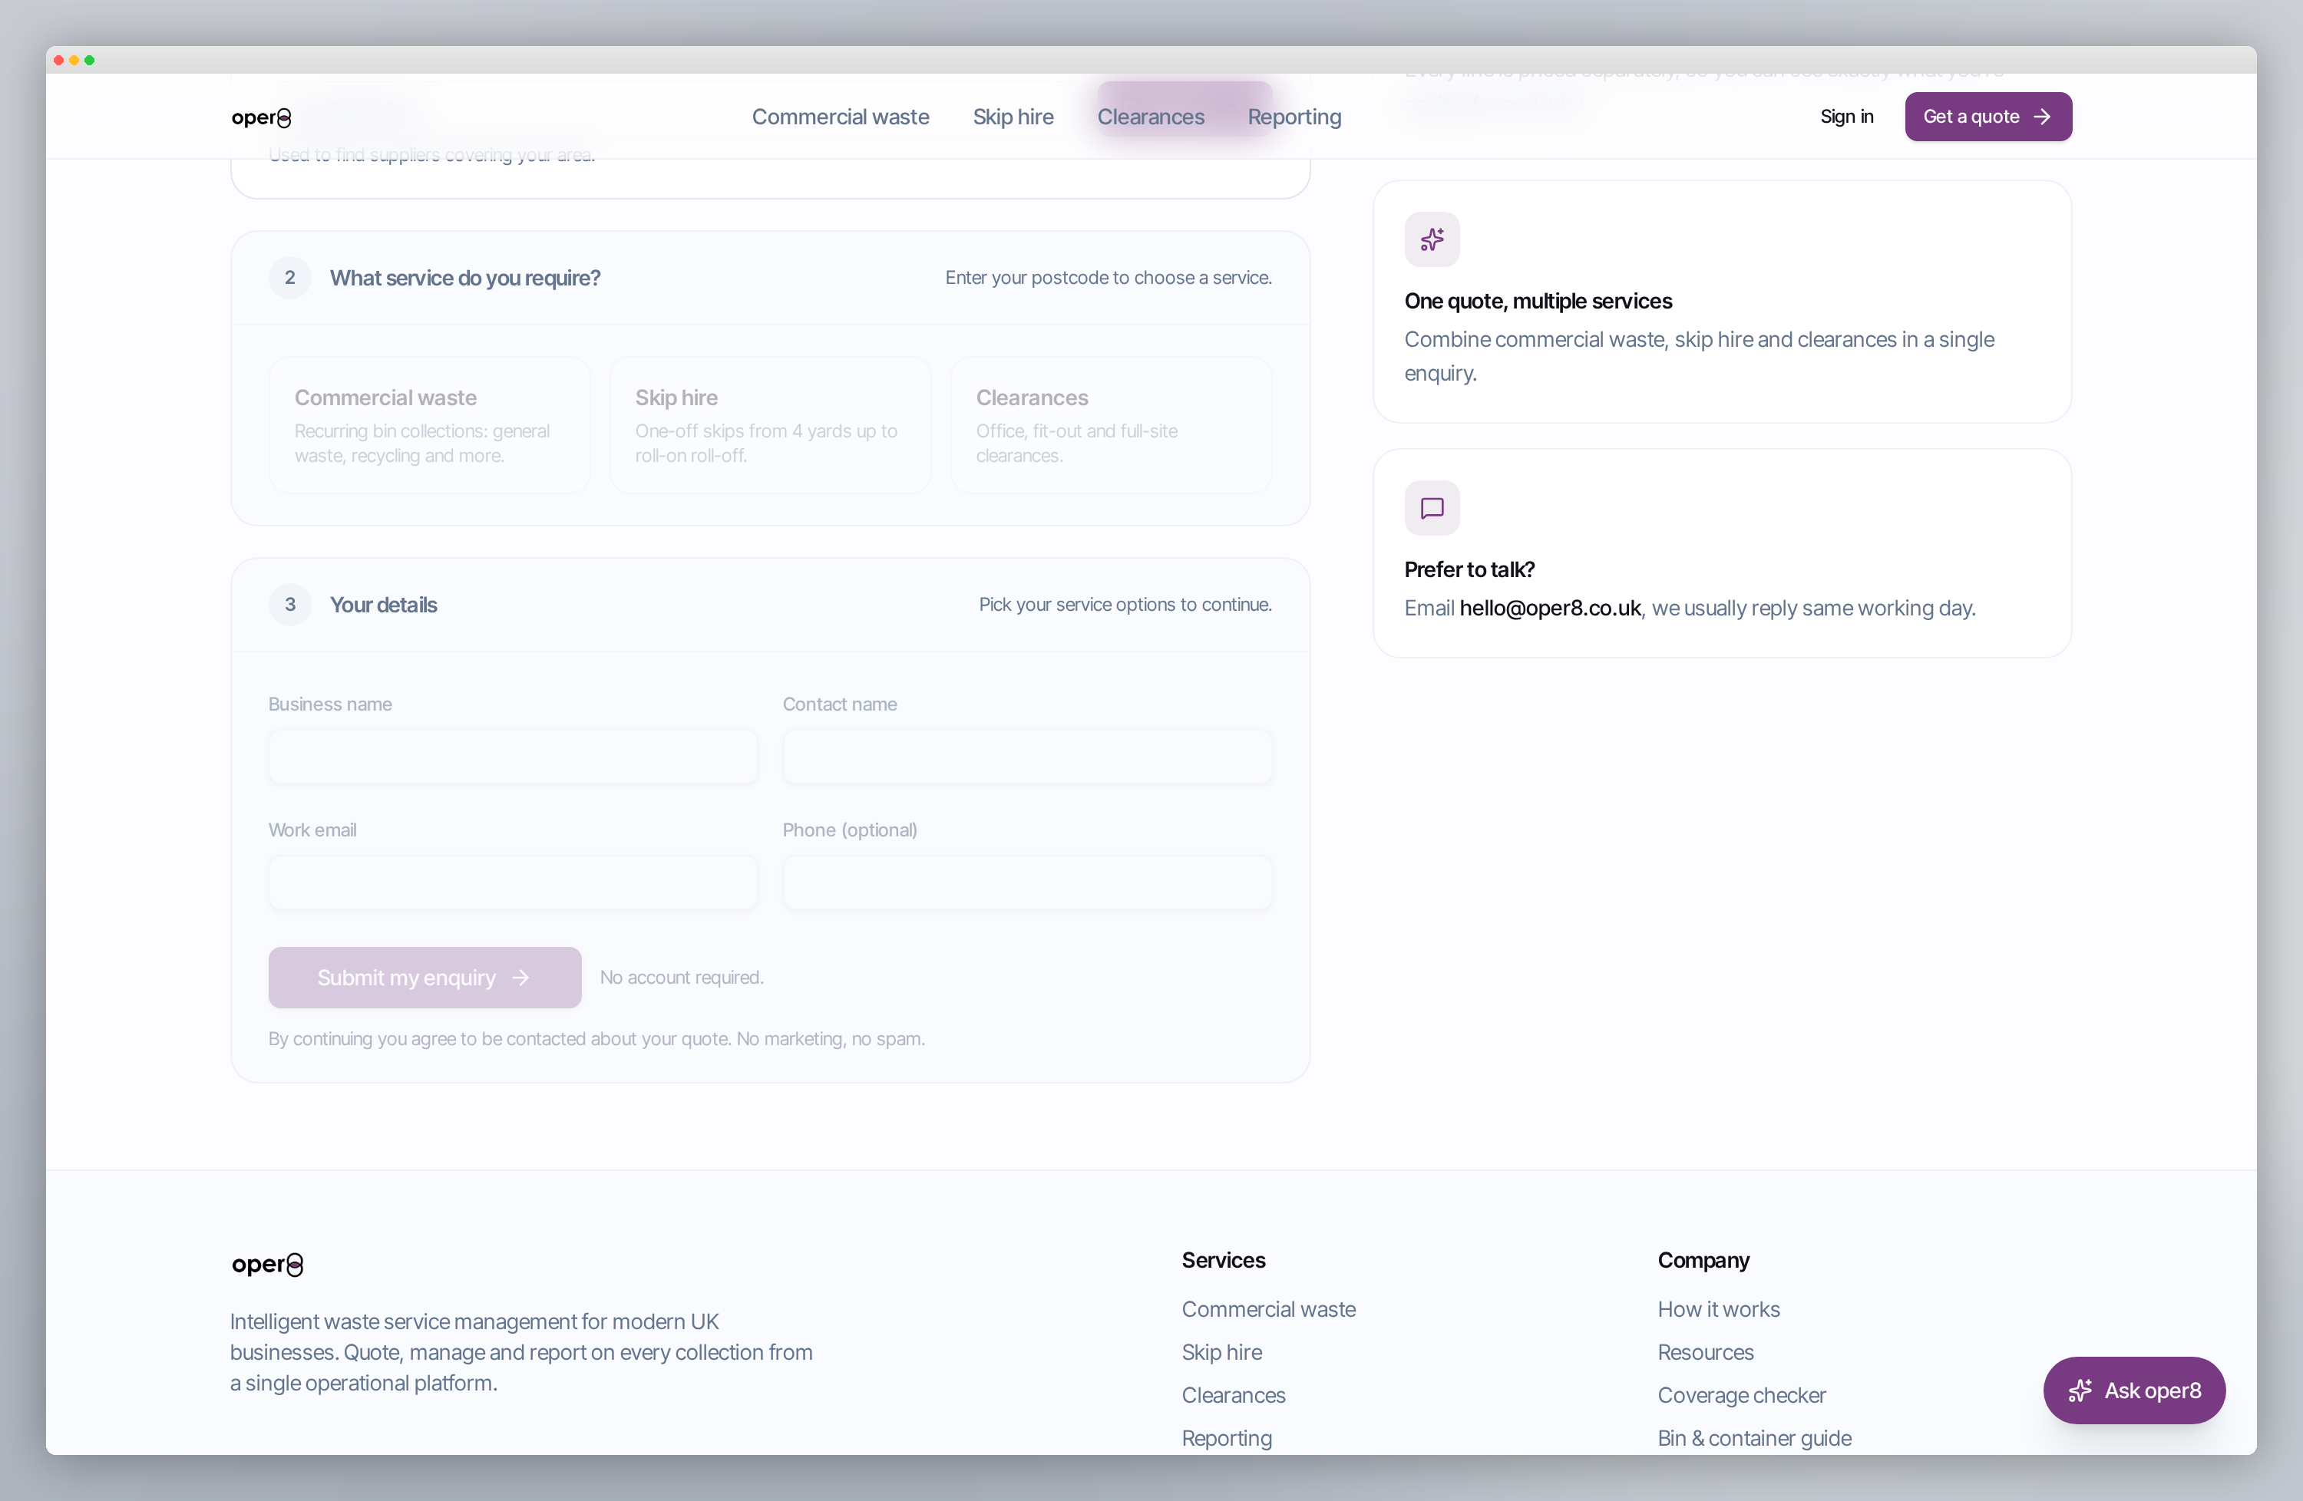Click 'No account required.' text

click(x=681, y=977)
